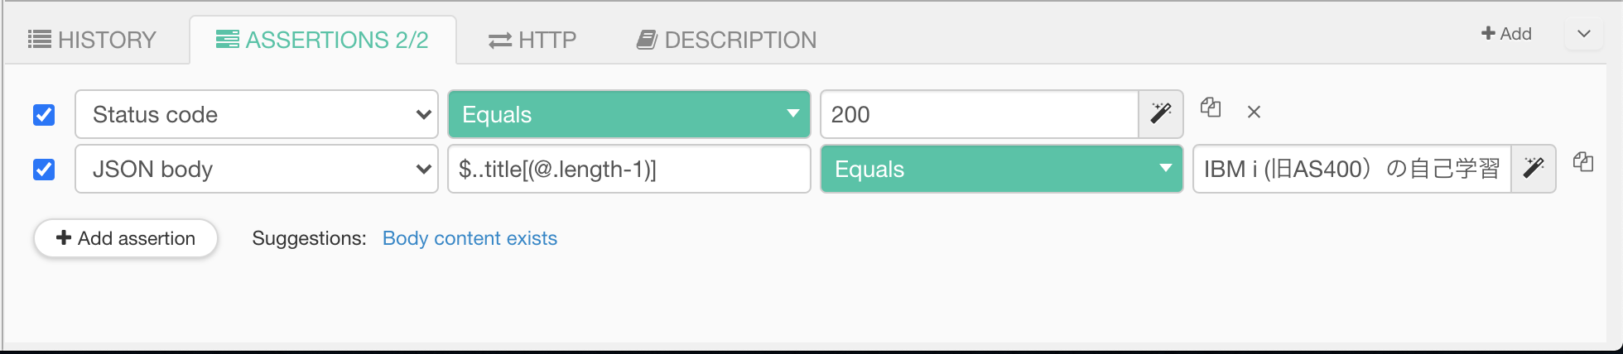
Task: Select the Body content exists suggestion
Action: coord(470,238)
